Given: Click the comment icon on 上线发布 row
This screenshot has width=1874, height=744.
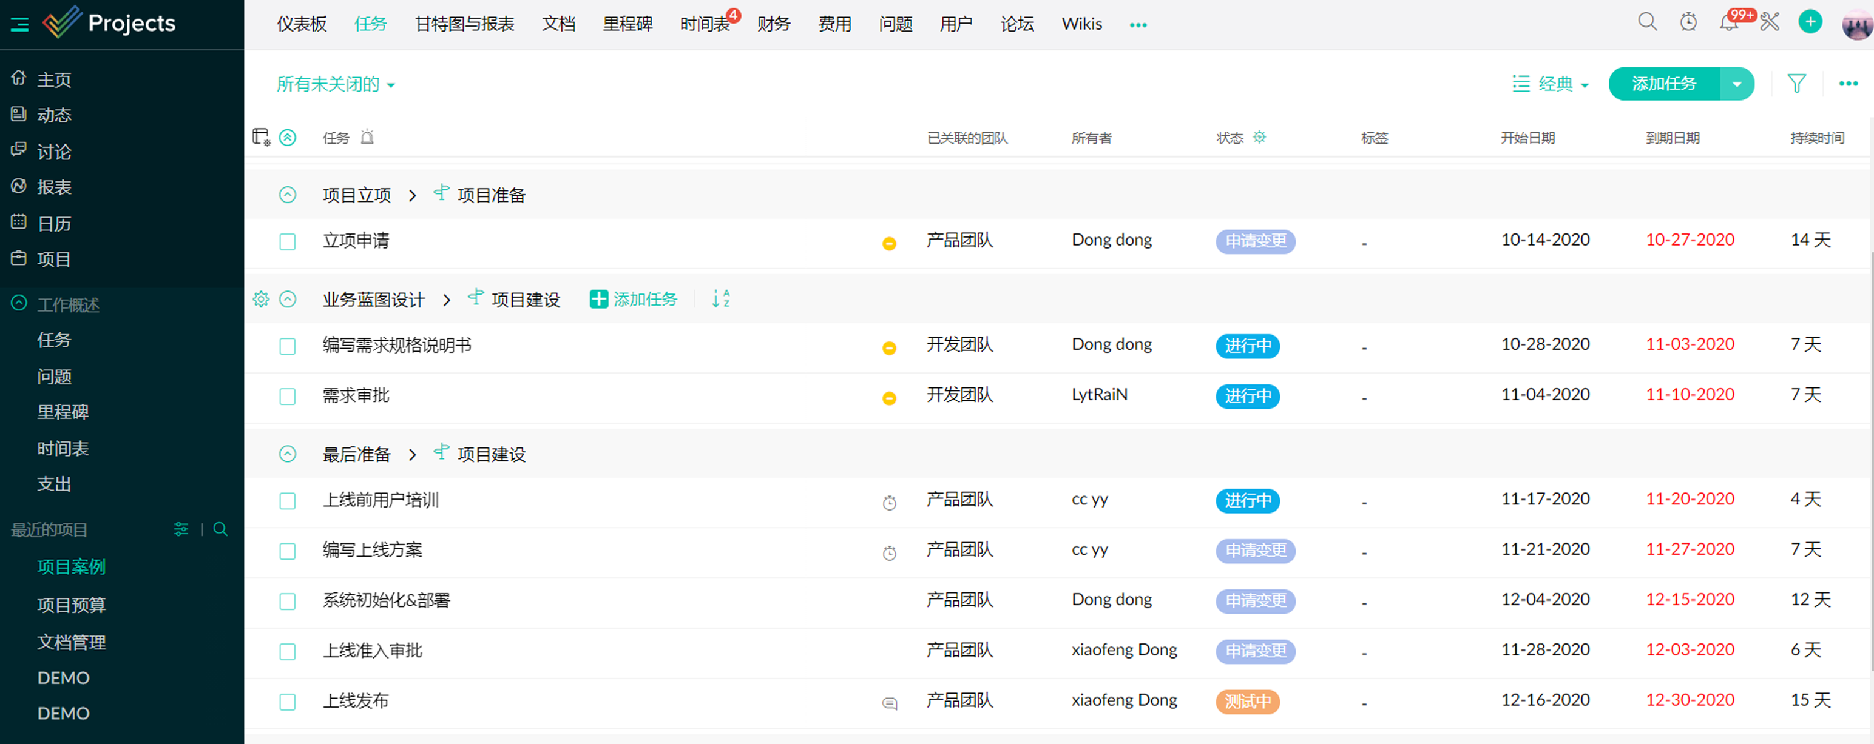Looking at the screenshot, I should (889, 703).
